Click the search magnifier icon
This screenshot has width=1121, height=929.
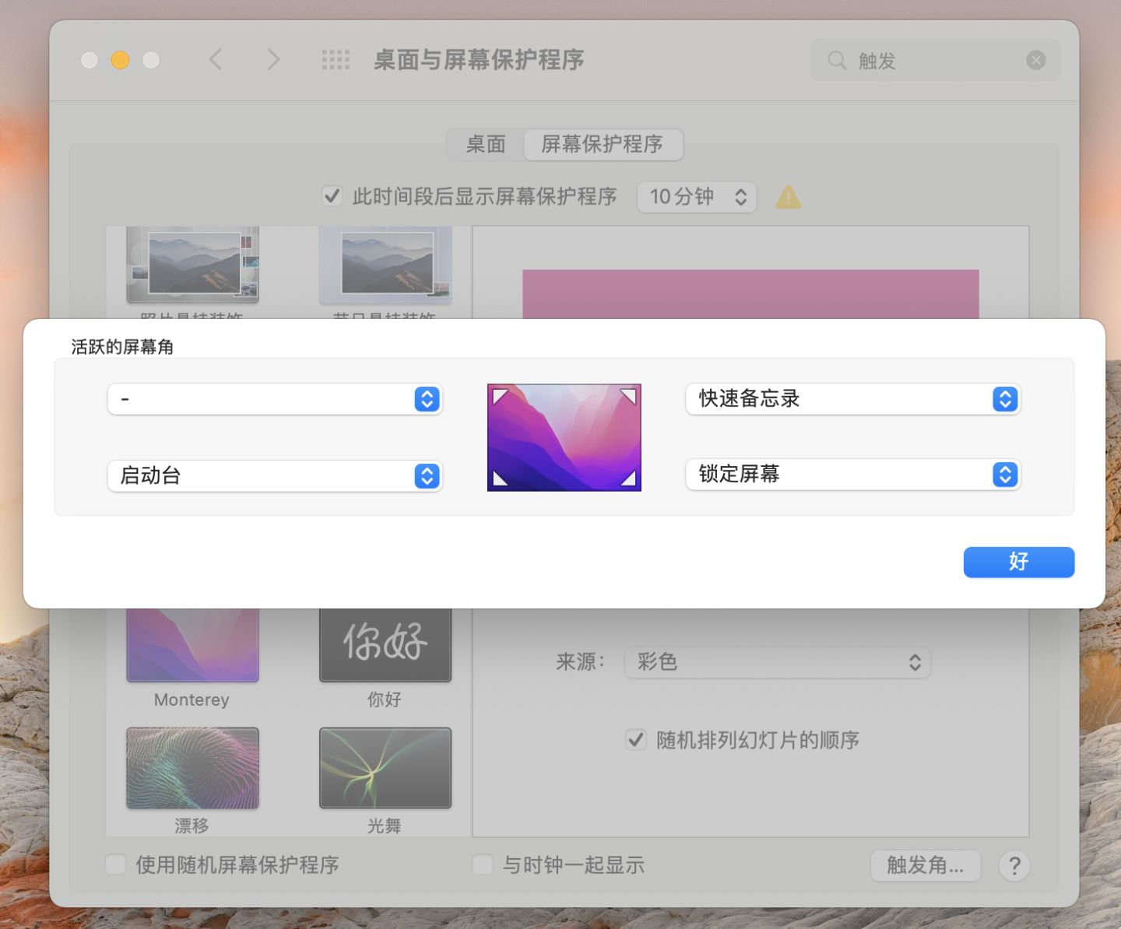837,61
